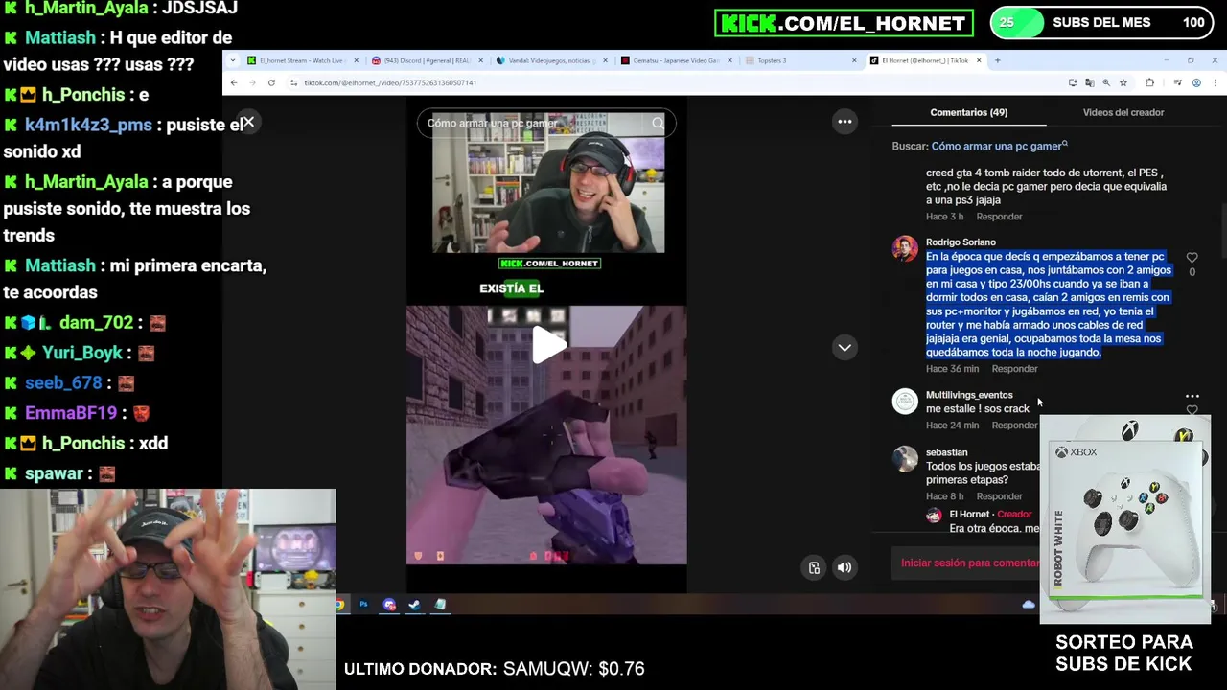Open the tab search dropdown arrow
Image resolution: width=1227 pixels, height=690 pixels.
[233, 60]
